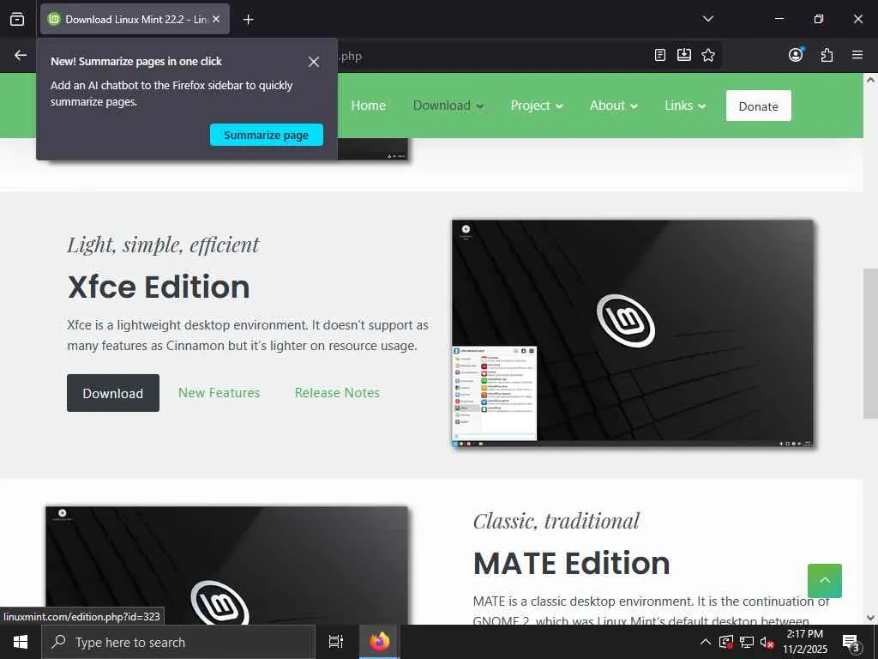878x659 pixels.
Task: Open the clock showing 2:17 PM
Action: pyautogui.click(x=804, y=642)
